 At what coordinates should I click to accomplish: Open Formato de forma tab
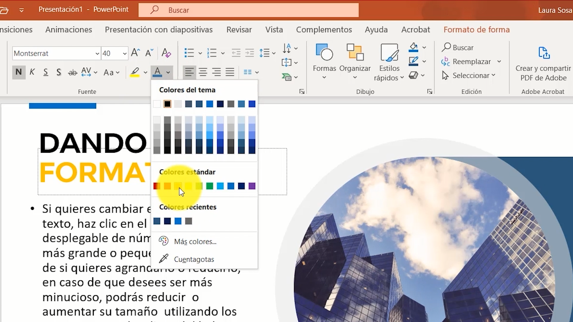pyautogui.click(x=476, y=30)
